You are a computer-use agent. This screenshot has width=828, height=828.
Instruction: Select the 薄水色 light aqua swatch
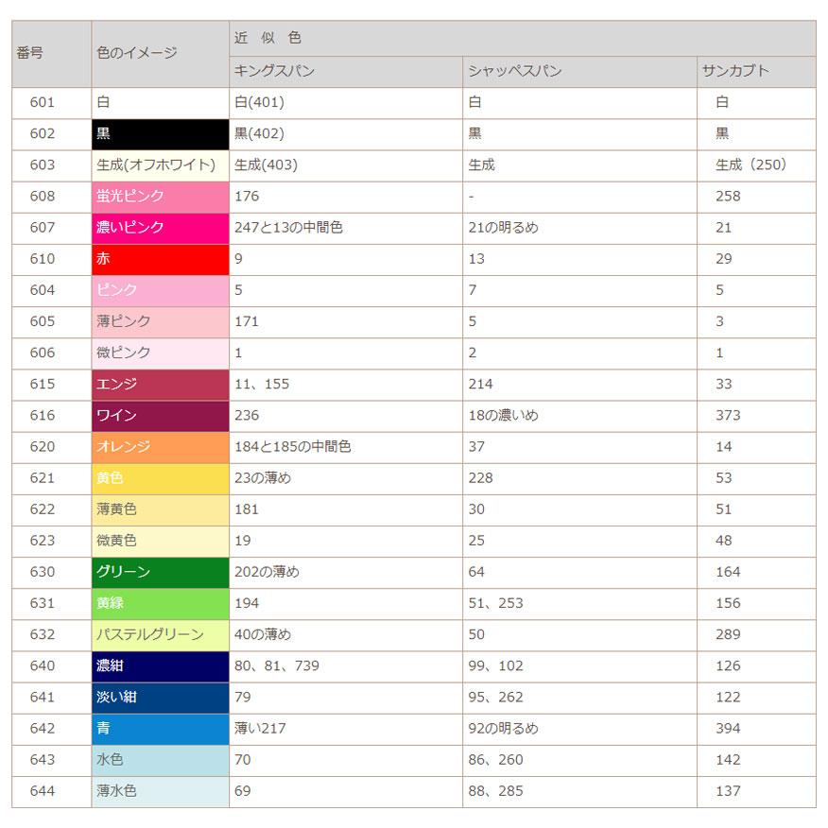(x=160, y=790)
